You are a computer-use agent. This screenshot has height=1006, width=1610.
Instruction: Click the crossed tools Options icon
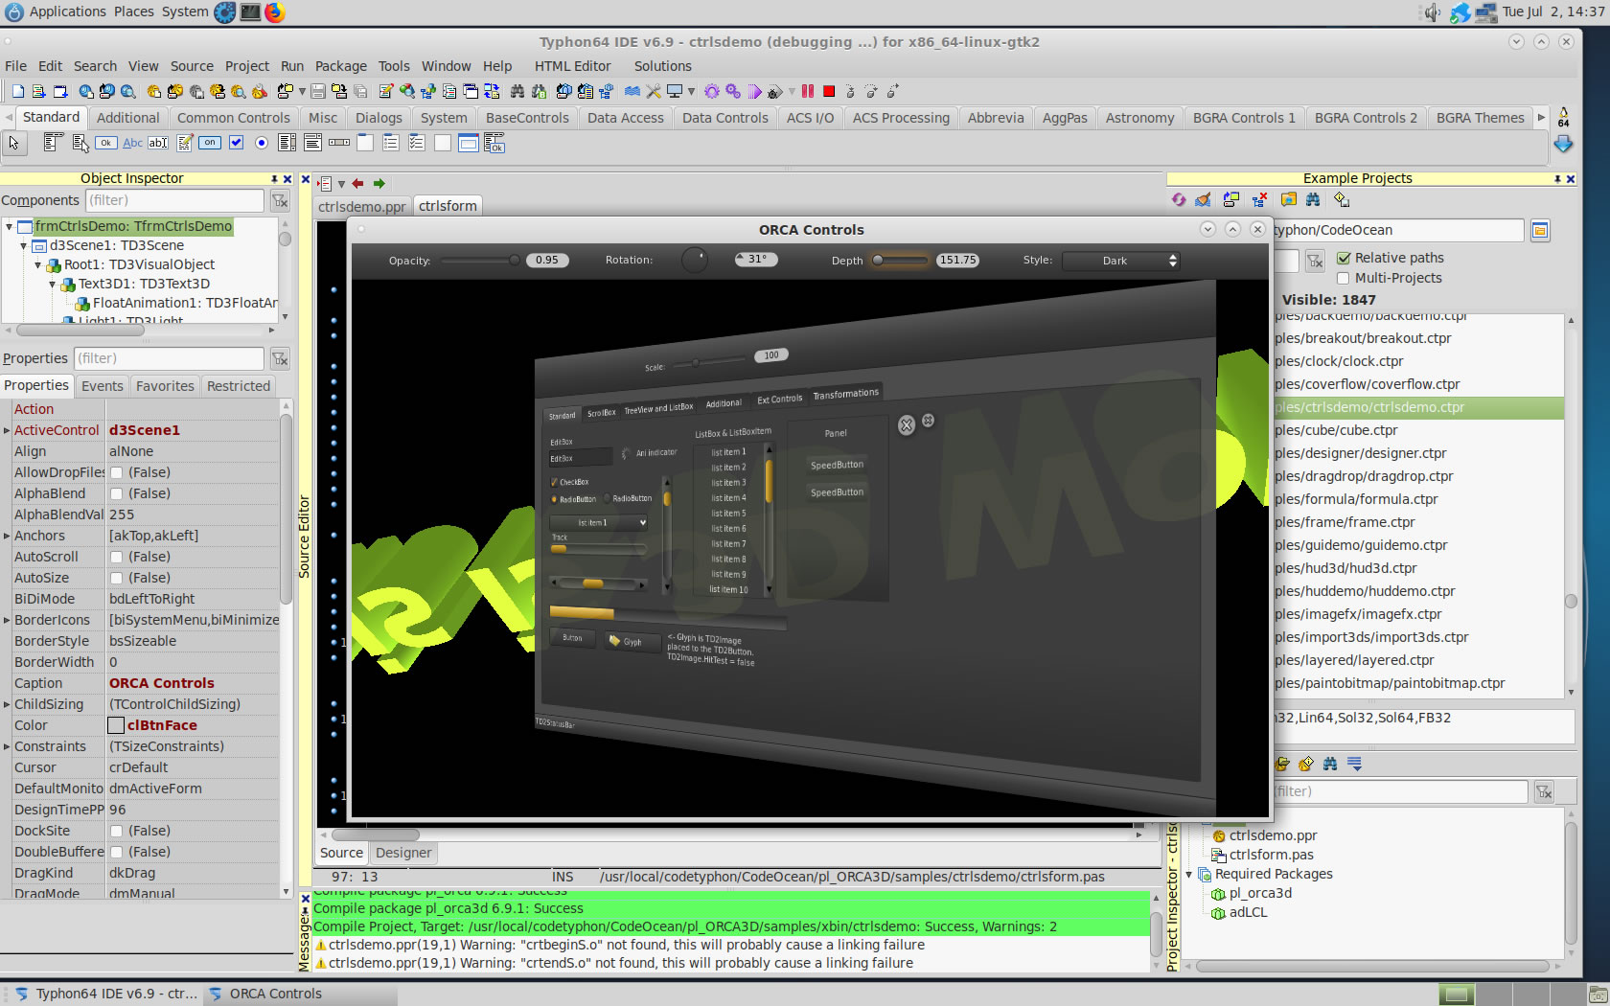coord(654,91)
